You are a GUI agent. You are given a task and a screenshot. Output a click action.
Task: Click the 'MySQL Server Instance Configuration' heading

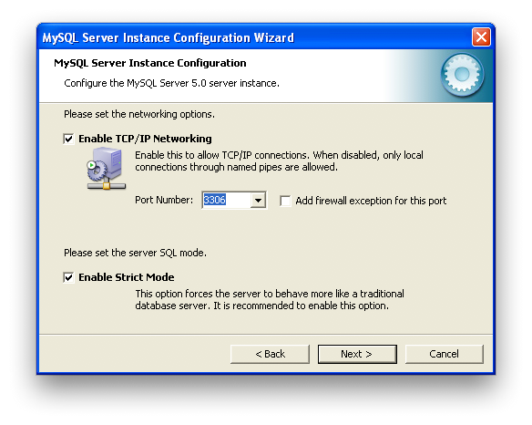(x=150, y=63)
